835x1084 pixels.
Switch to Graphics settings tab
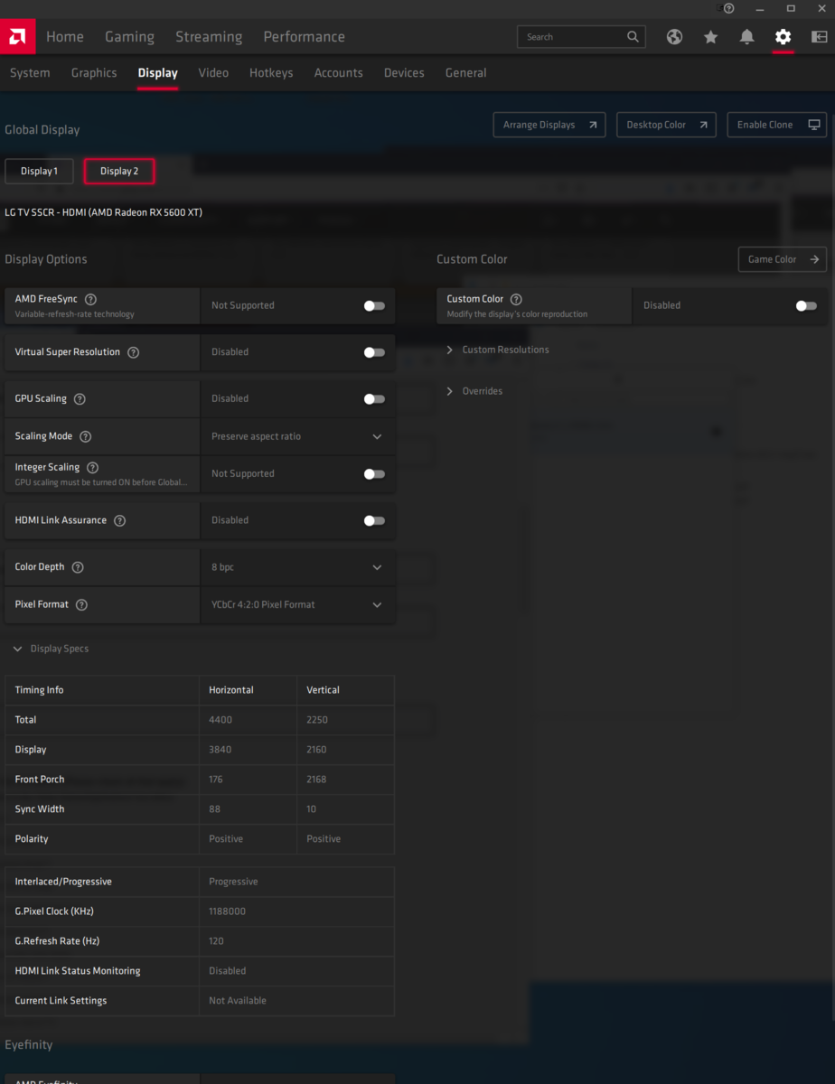tap(94, 73)
